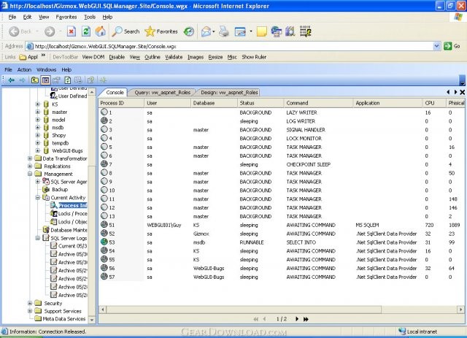Open the address bar dropdown
Screen dimensions: 467x338
tap(436, 46)
